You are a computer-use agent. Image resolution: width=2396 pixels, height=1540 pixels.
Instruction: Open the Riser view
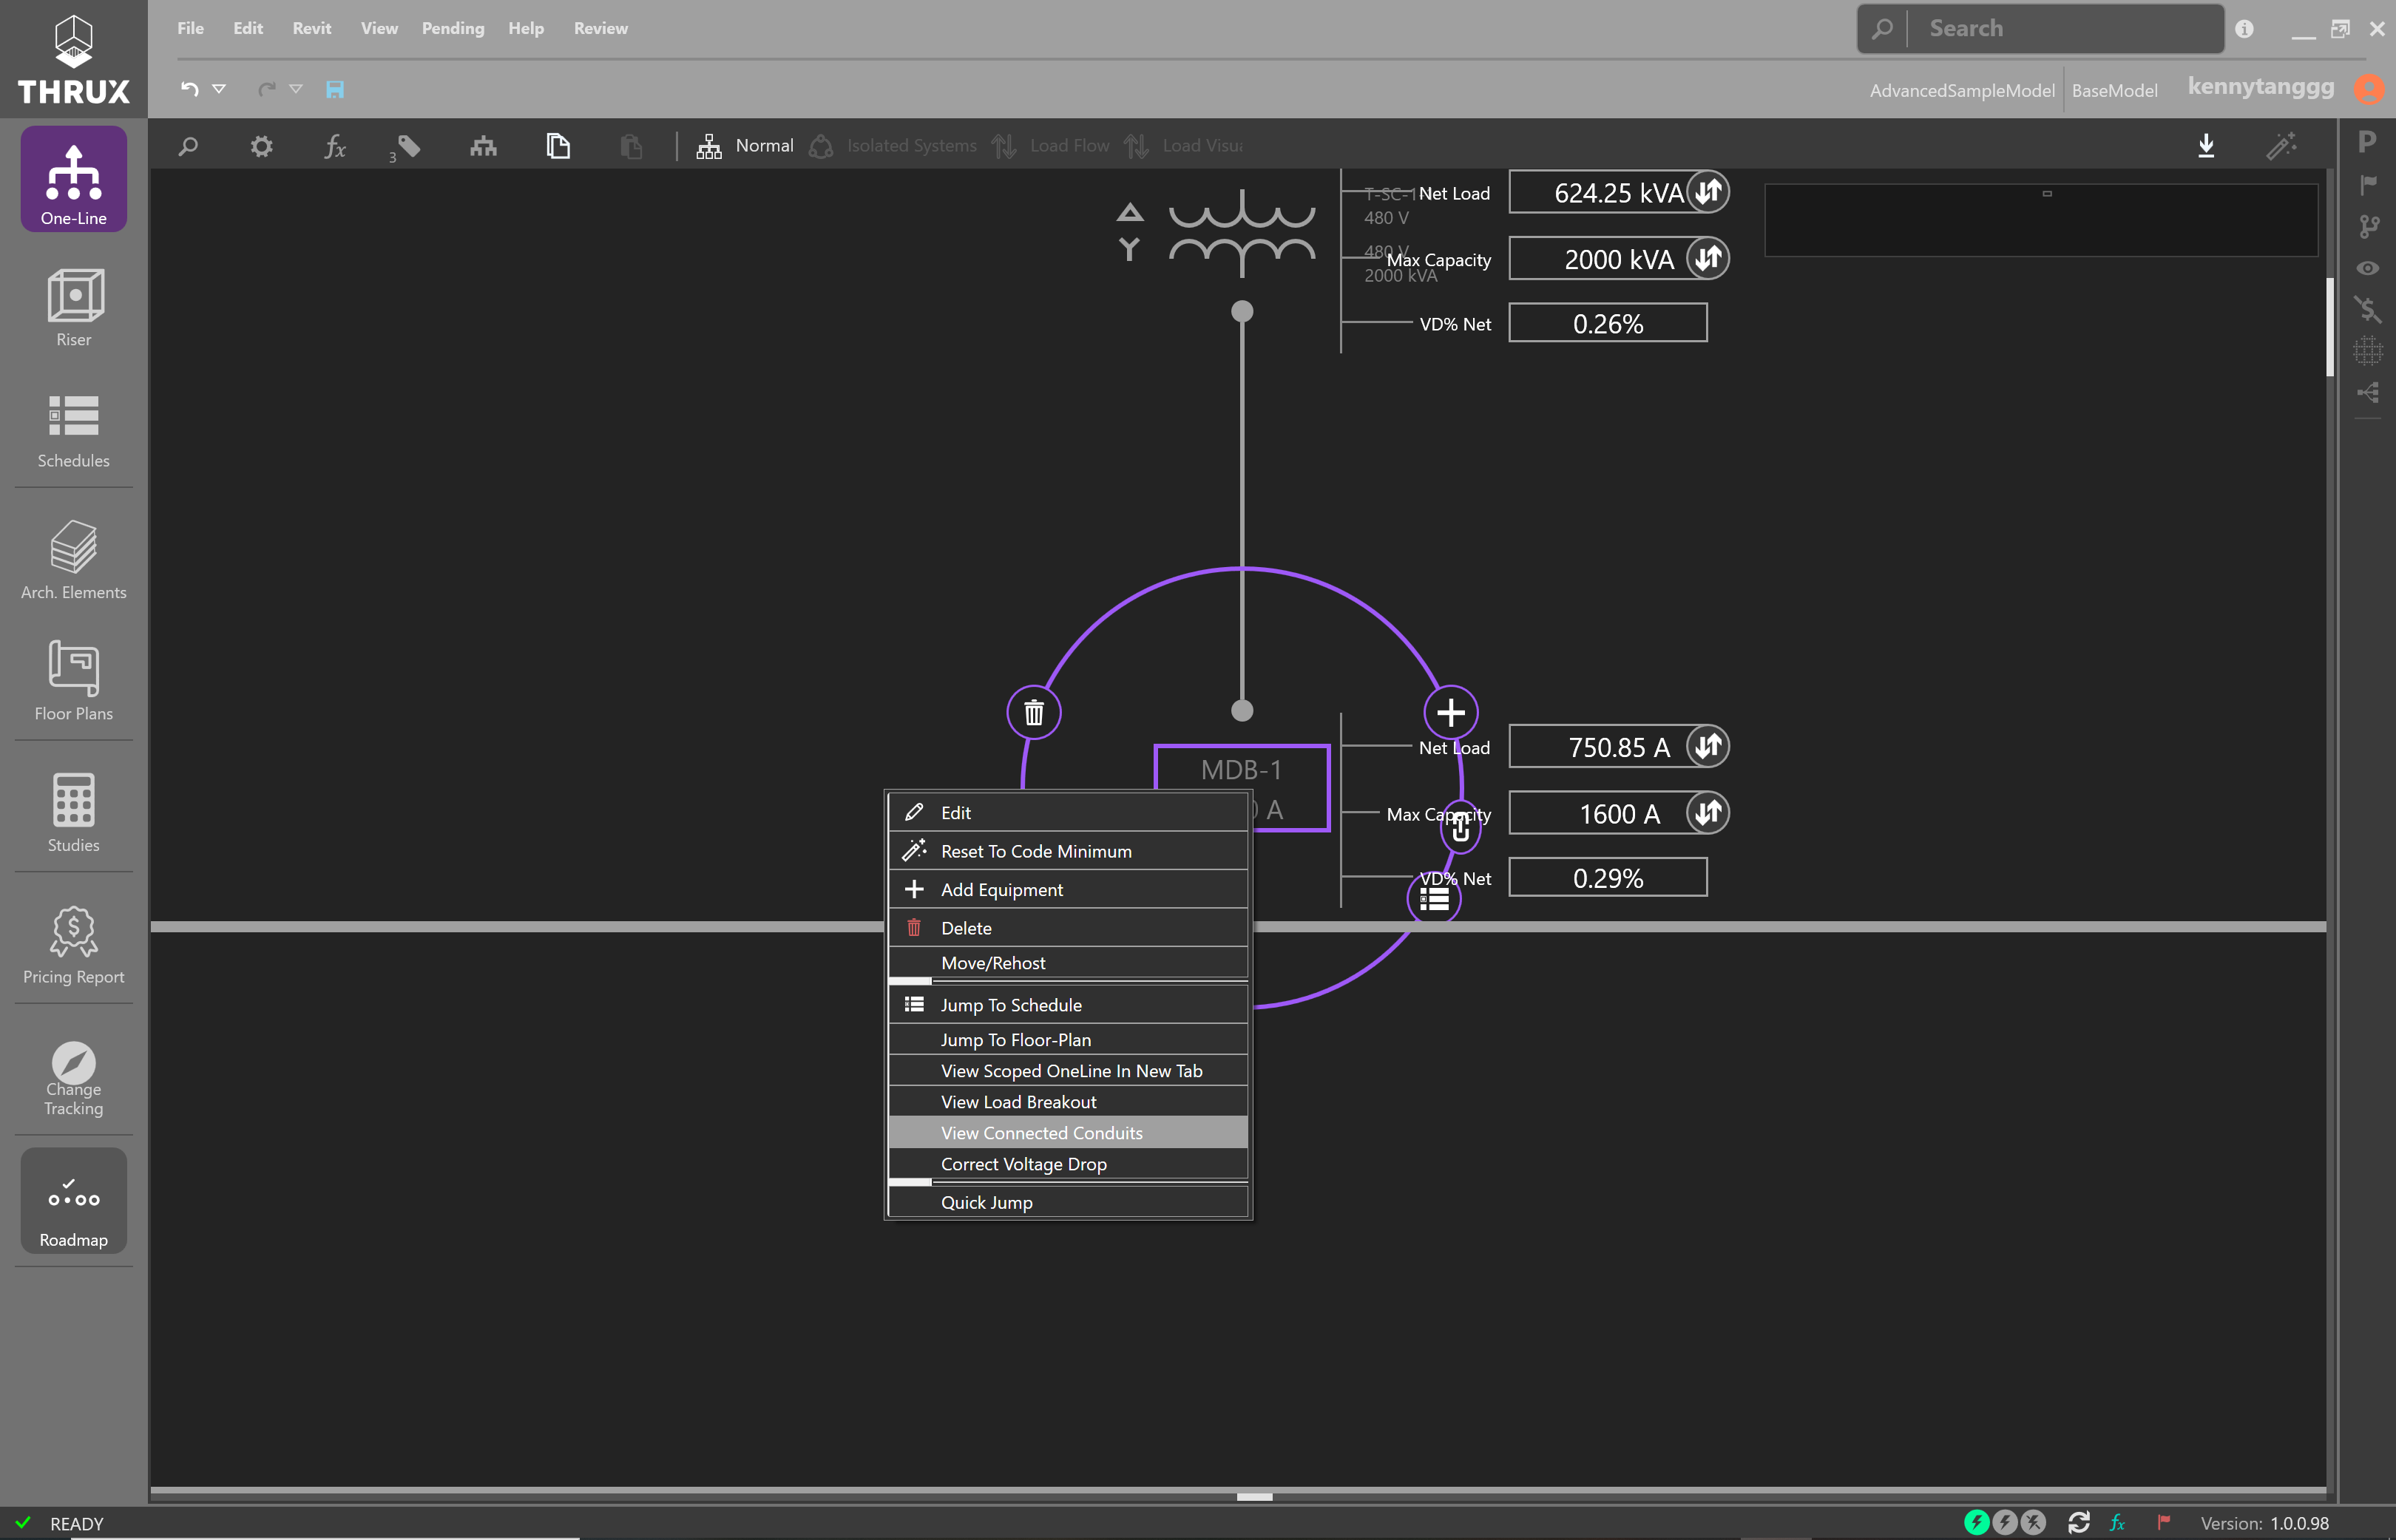[73, 308]
